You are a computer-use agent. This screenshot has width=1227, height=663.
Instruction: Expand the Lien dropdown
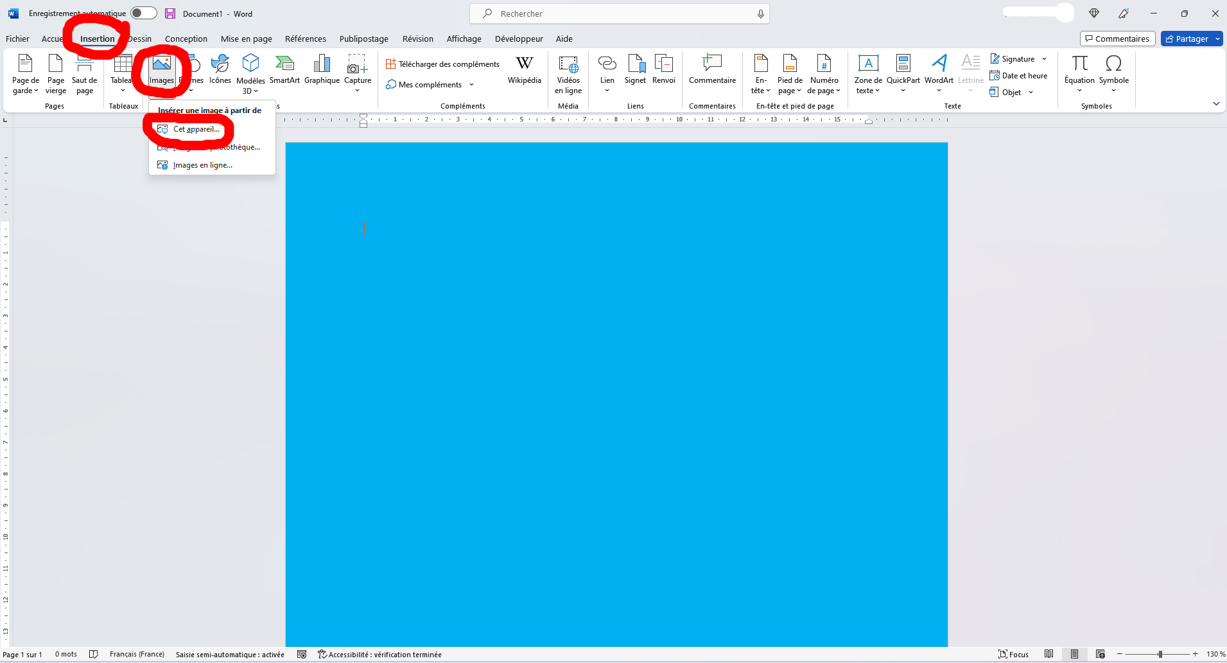coord(607,91)
